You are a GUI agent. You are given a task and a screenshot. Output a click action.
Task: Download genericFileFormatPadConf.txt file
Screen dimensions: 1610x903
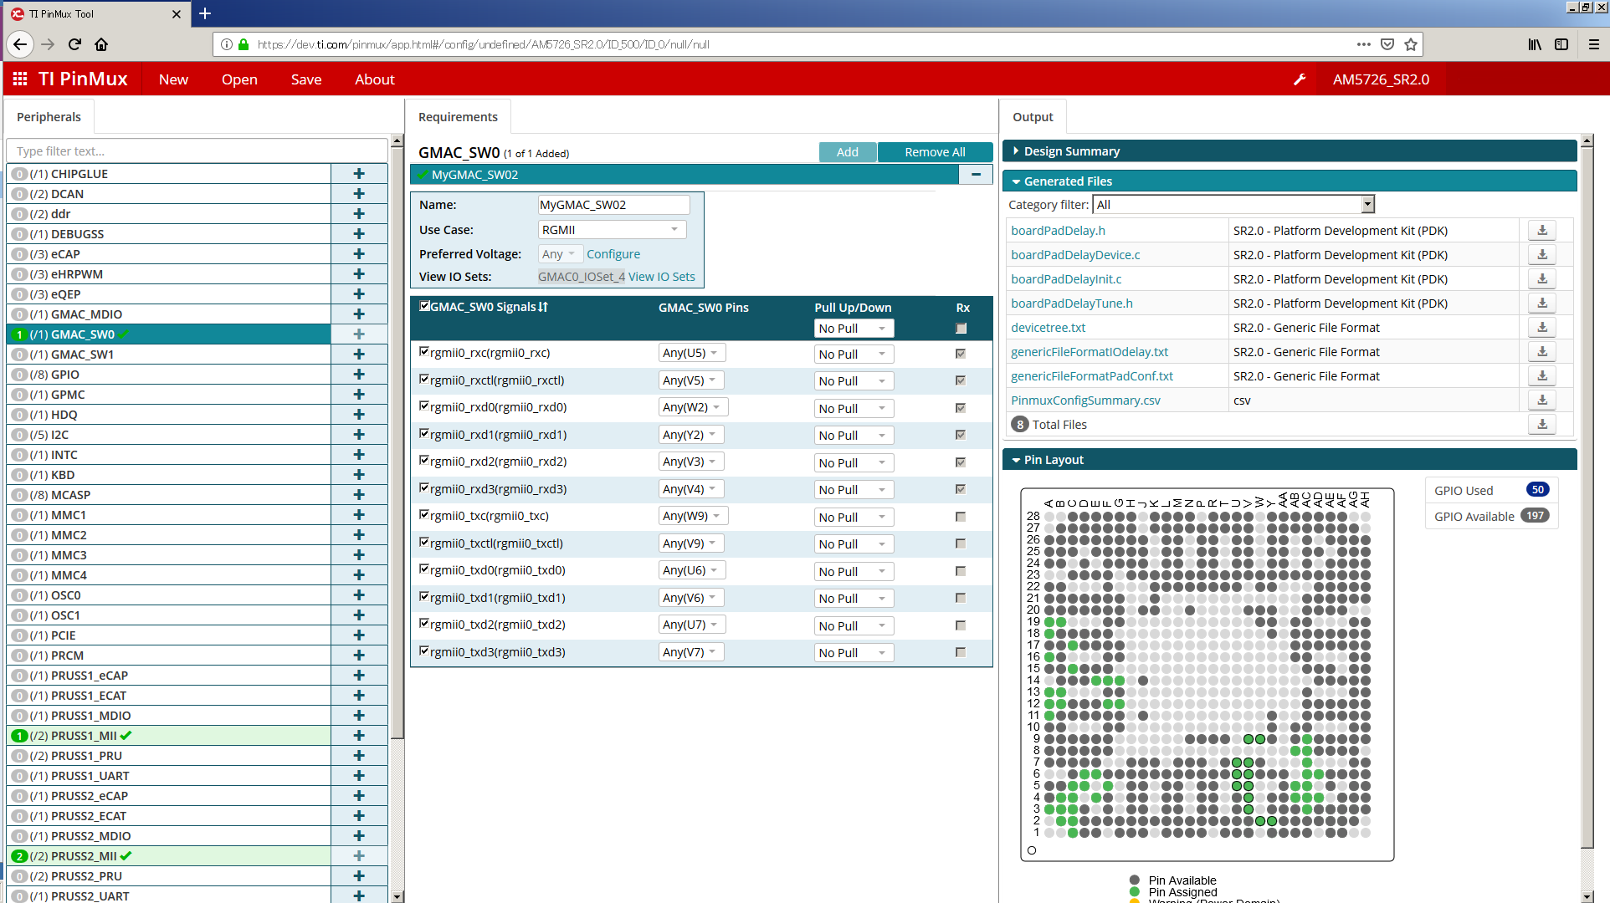pyautogui.click(x=1542, y=376)
